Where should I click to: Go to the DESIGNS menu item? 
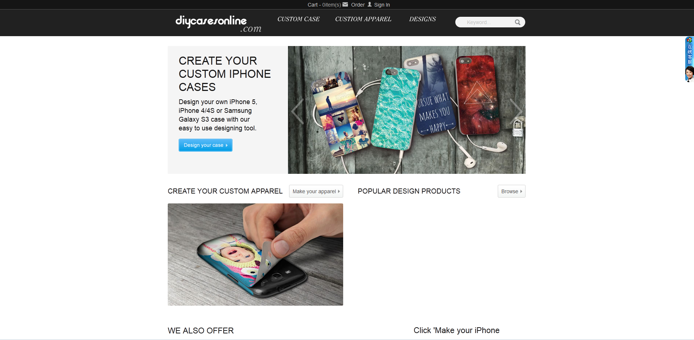click(422, 19)
